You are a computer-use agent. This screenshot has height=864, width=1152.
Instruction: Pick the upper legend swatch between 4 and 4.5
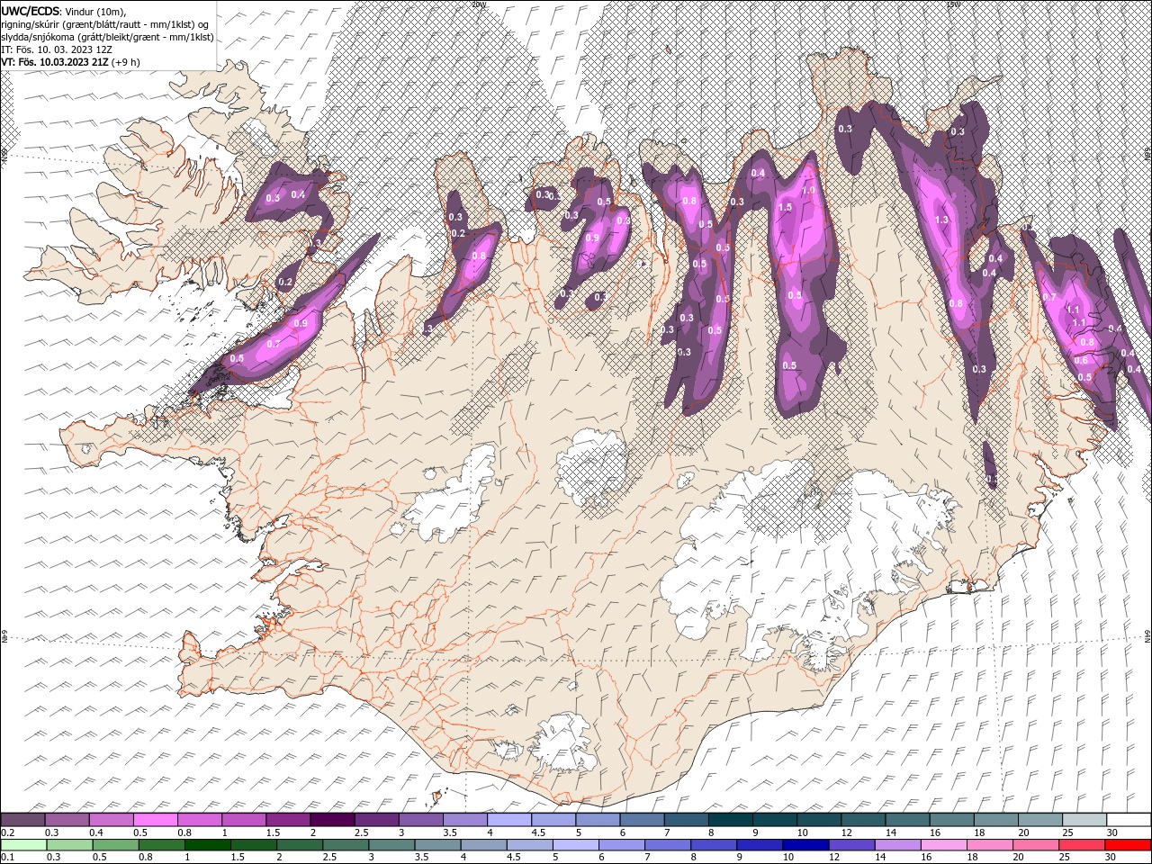pyautogui.click(x=509, y=820)
